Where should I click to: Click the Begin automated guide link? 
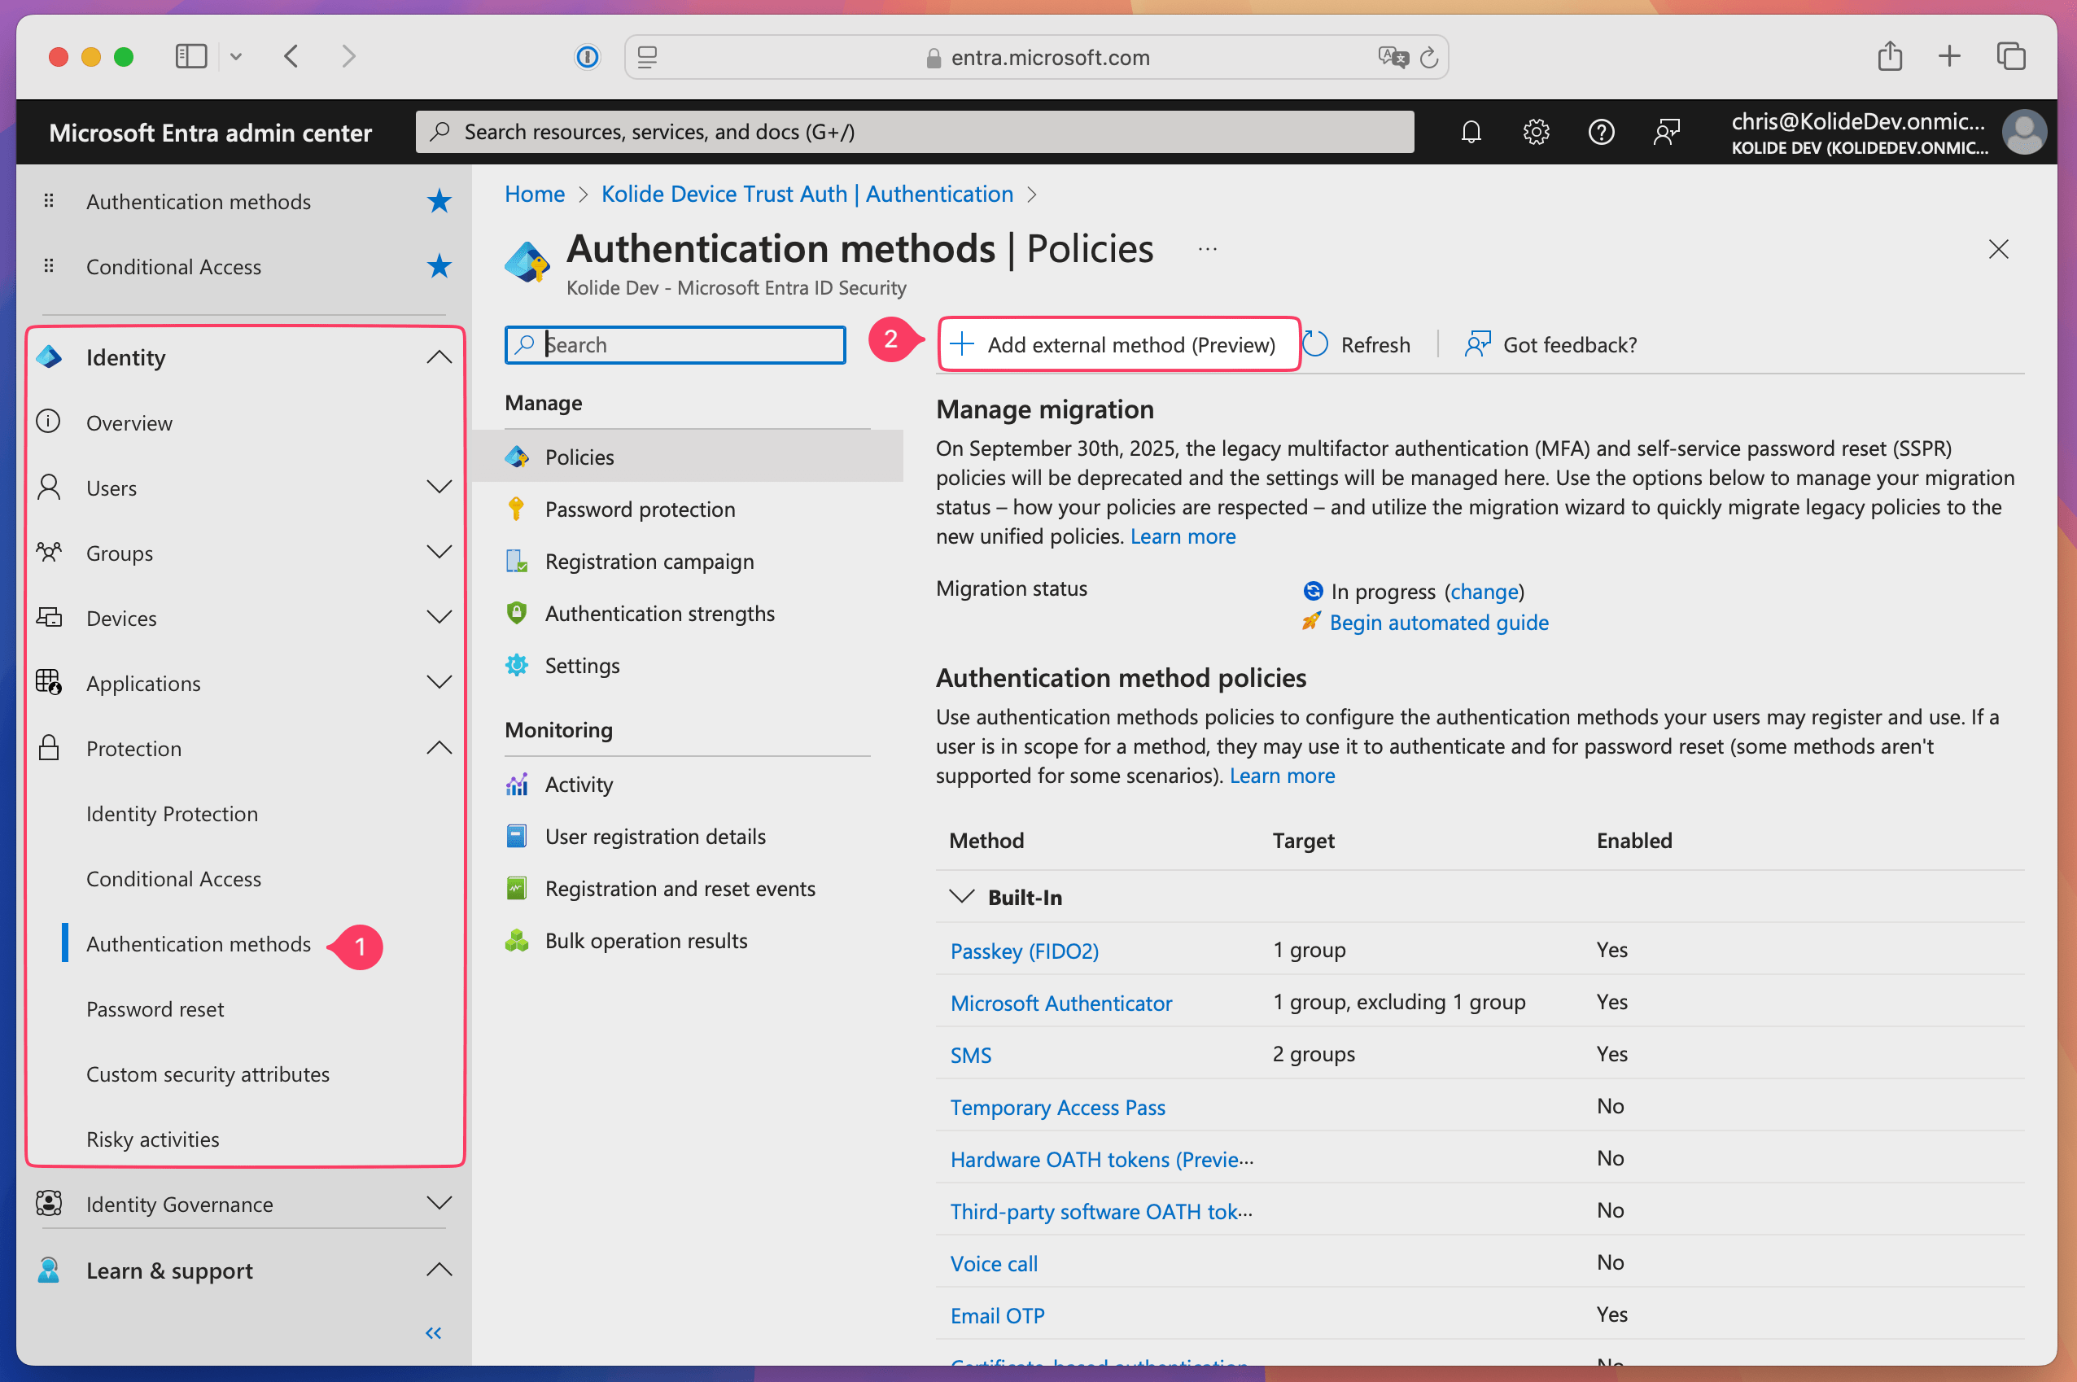click(1438, 623)
